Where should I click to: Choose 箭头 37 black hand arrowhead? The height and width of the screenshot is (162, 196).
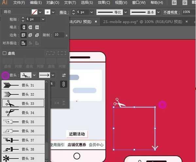23,140
